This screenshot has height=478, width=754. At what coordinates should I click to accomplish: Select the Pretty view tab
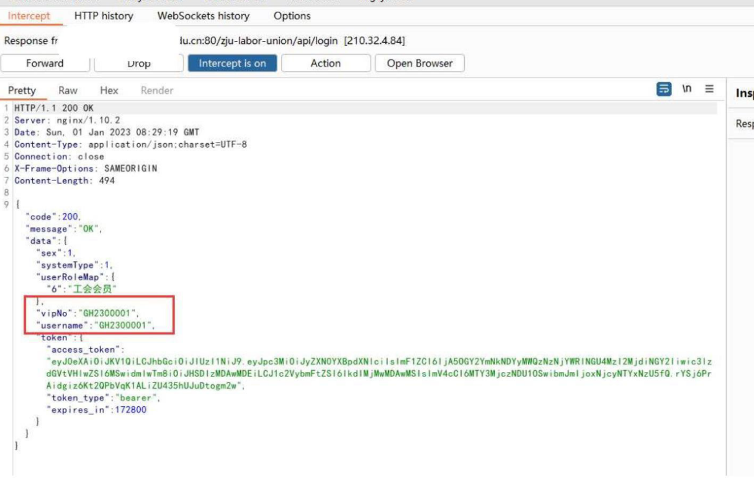(x=22, y=91)
